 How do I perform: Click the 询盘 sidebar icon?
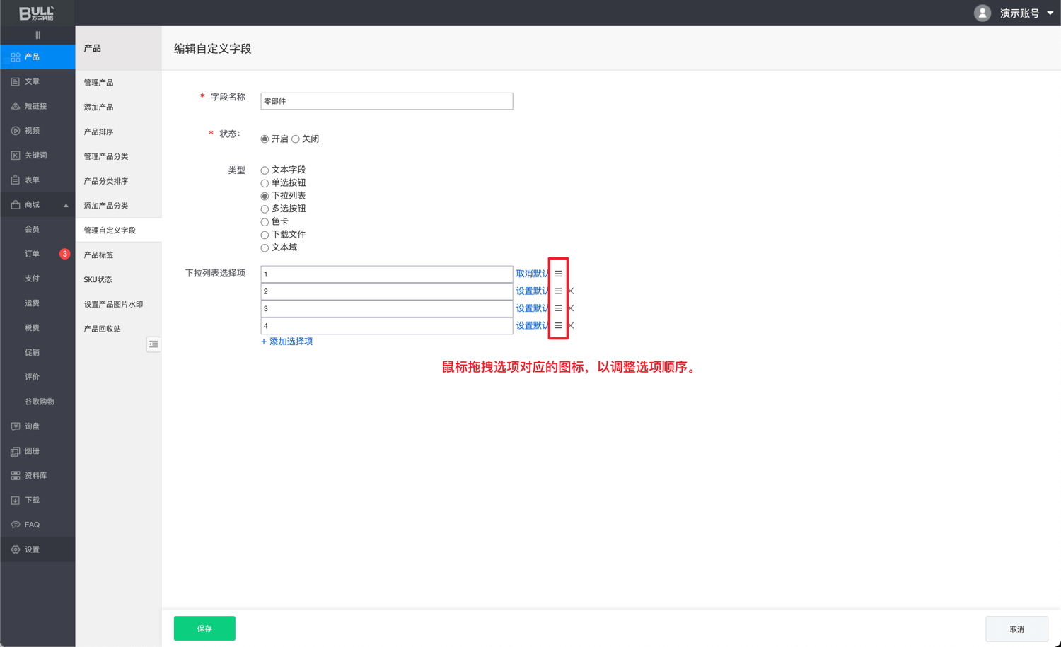(x=16, y=426)
